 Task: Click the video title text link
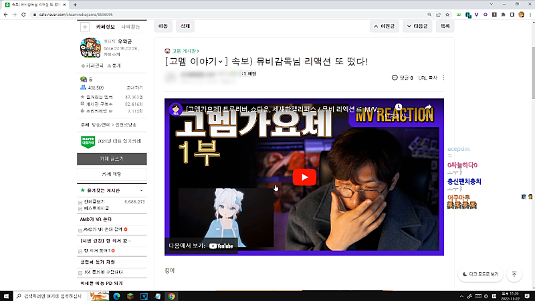pos(283,110)
